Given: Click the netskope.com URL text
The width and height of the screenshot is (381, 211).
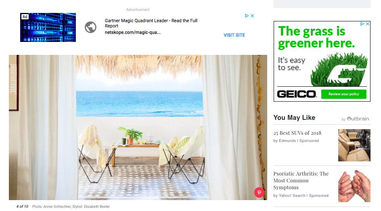Looking at the screenshot, I should [x=133, y=33].
